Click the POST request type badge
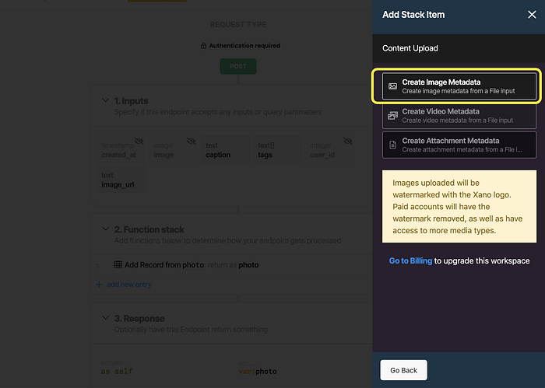Image resolution: width=545 pixels, height=388 pixels. [x=238, y=66]
